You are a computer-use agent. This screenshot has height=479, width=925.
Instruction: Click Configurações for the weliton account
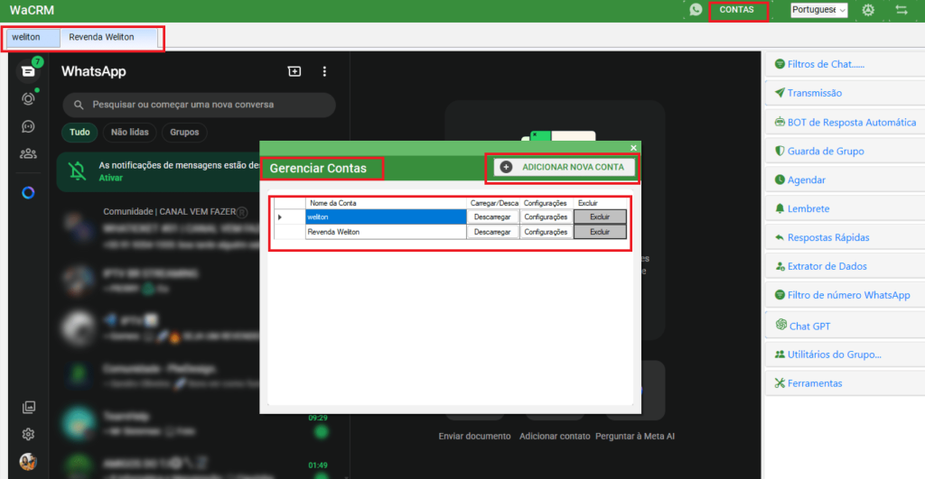pos(546,216)
